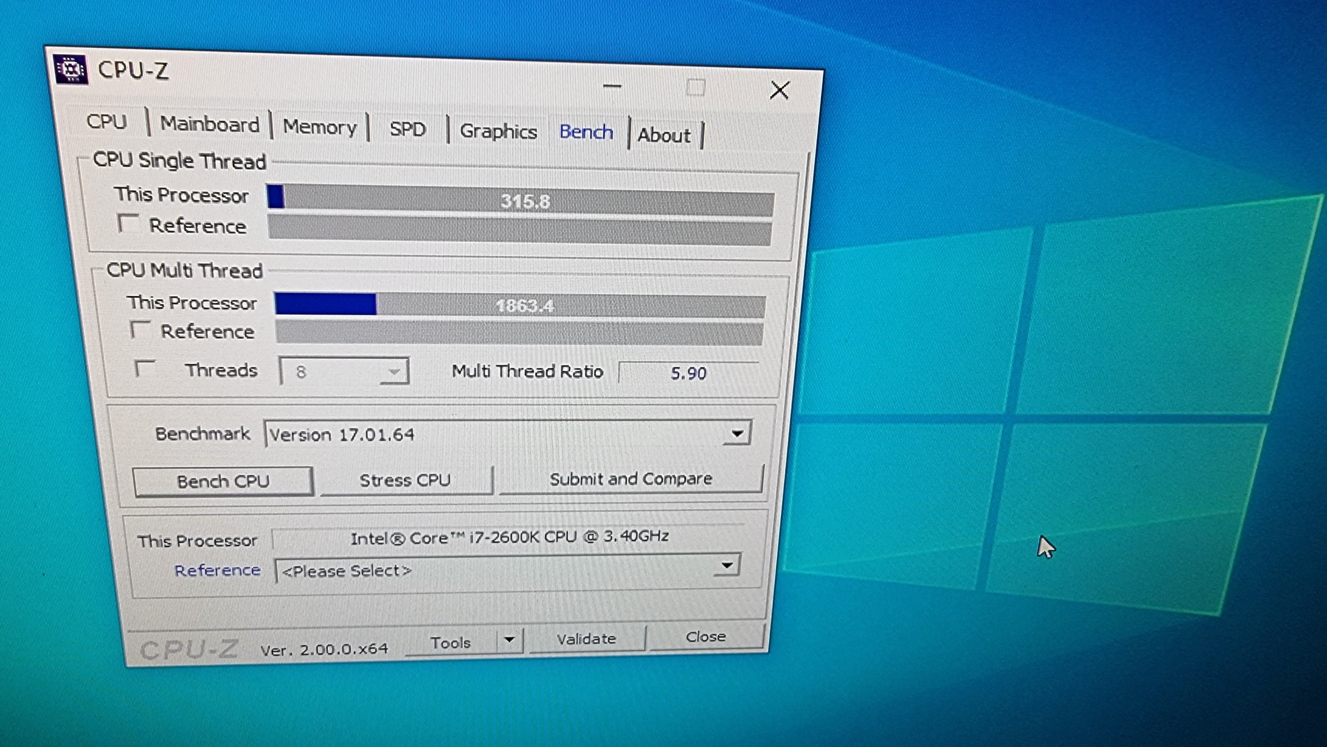The image size is (1327, 747).
Task: Go to the SPD tab
Action: coord(407,129)
